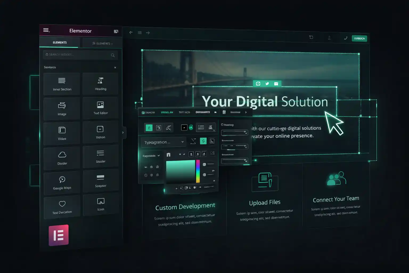The height and width of the screenshot is (273, 409).
Task: Close the Semands category with the X
Action: [x=115, y=67]
